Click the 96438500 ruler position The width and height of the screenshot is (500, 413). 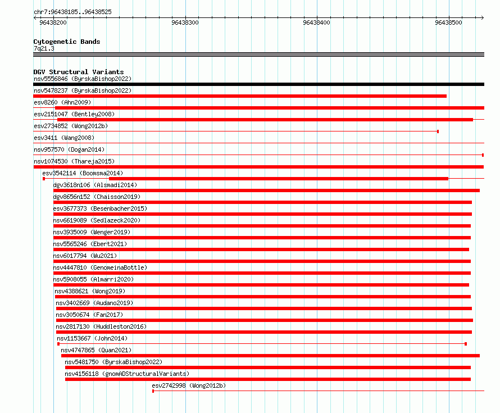tap(448, 22)
